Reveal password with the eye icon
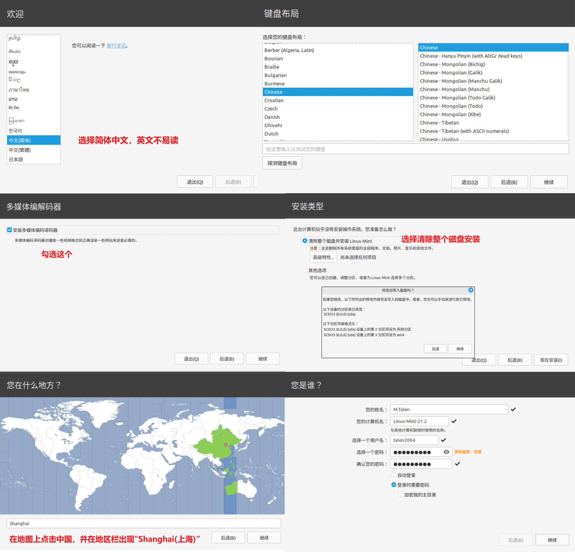Screen dimensions: 575x552 446,452
